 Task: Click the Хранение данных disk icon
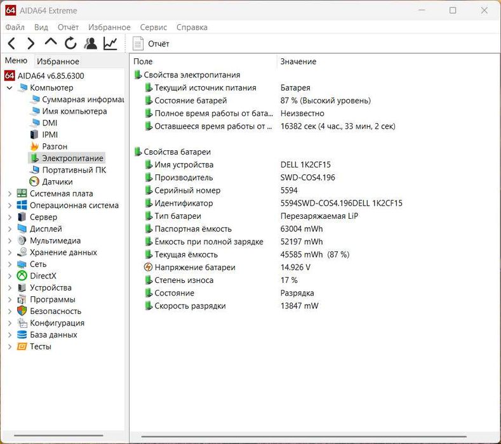(x=22, y=252)
